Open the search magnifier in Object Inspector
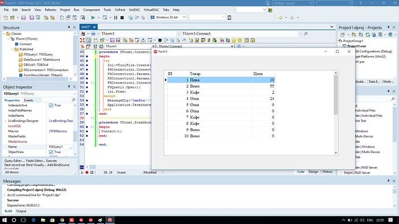The height and width of the screenshot is (224, 399). tap(73, 100)
